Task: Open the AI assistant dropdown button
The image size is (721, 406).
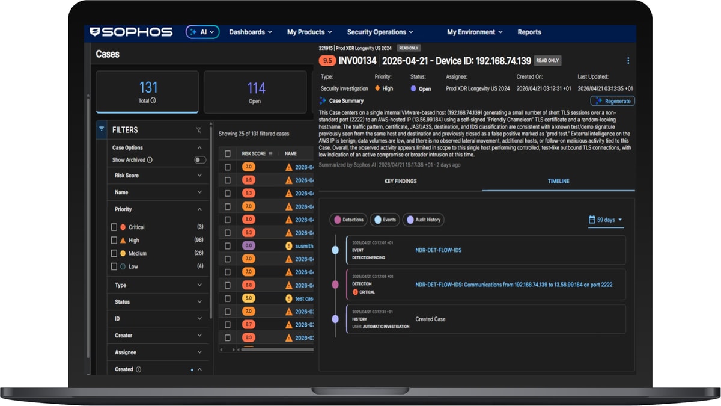Action: (202, 32)
